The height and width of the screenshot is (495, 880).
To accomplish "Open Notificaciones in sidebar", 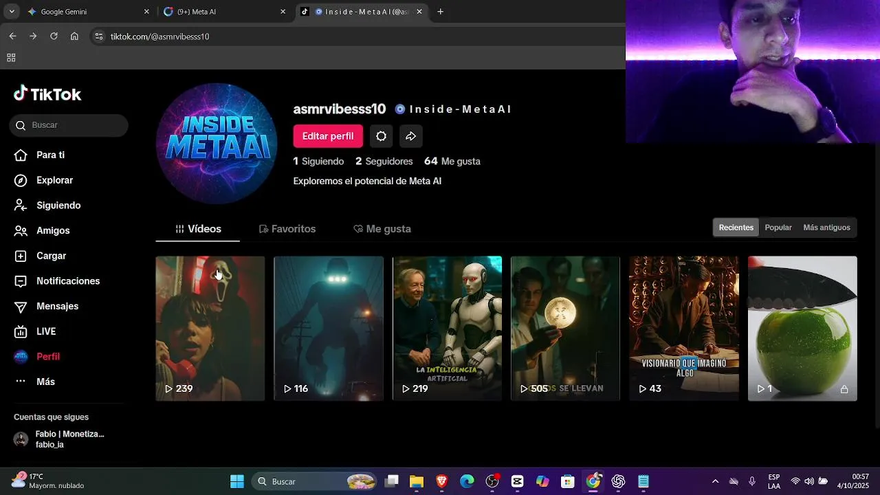I will [57, 281].
